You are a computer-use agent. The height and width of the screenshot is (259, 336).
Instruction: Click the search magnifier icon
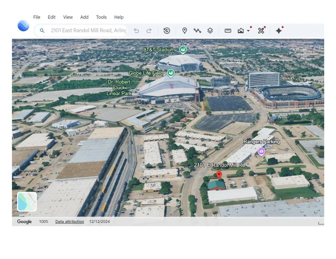point(42,30)
